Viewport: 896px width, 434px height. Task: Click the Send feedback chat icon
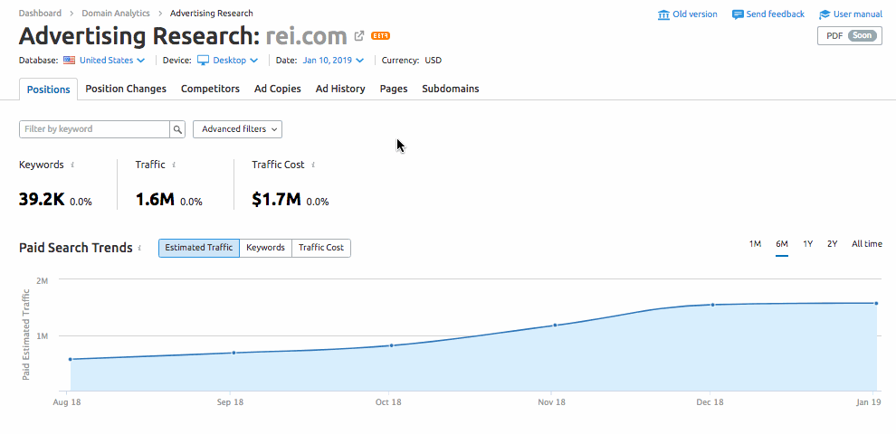(x=738, y=14)
